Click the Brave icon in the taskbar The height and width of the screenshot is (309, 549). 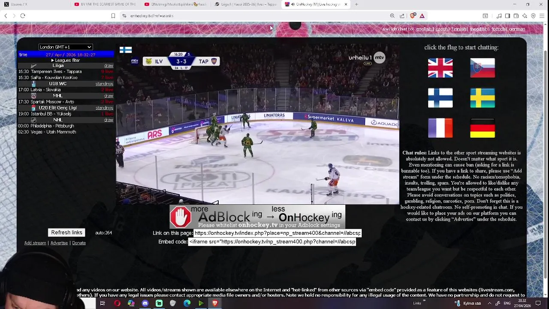(215, 303)
